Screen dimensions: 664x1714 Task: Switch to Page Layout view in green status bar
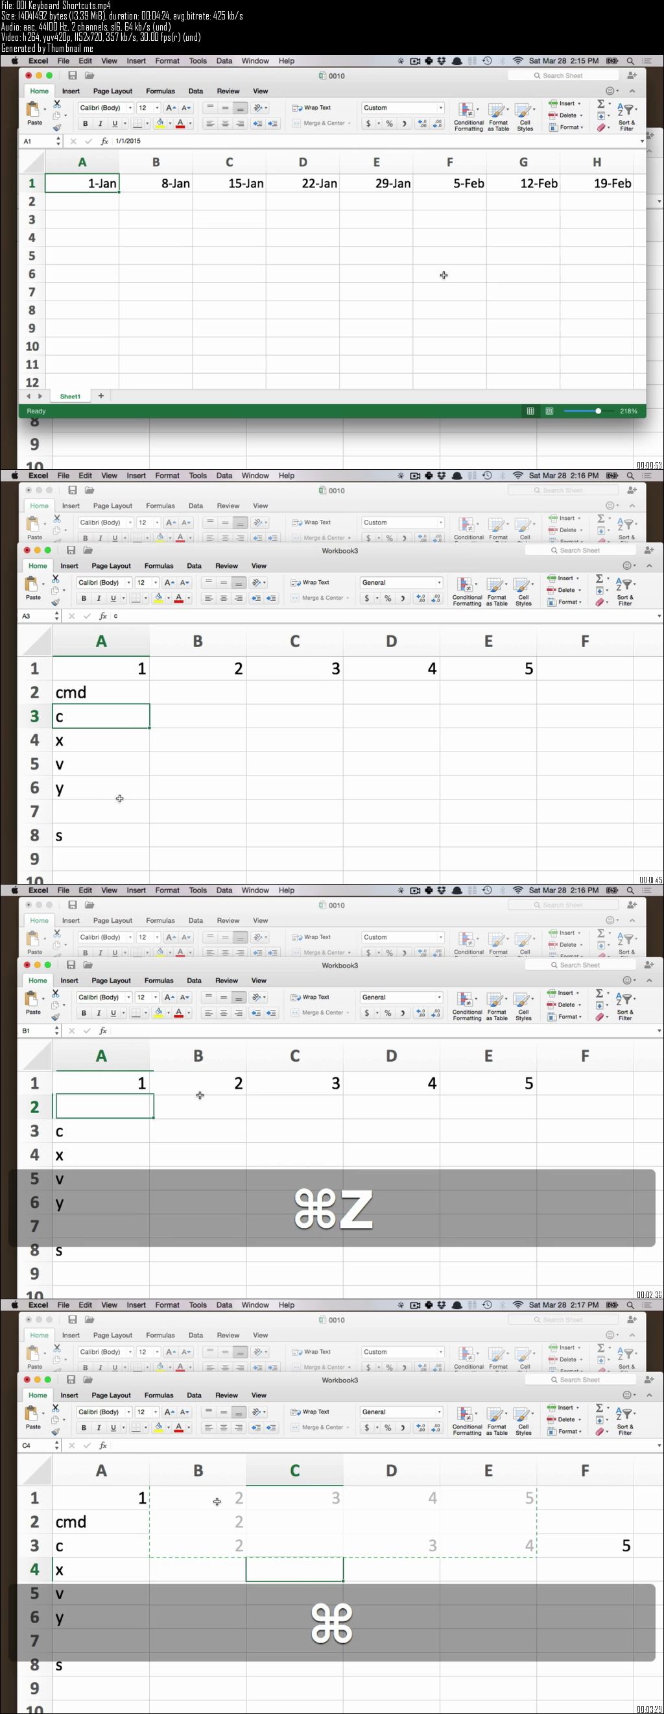point(549,411)
